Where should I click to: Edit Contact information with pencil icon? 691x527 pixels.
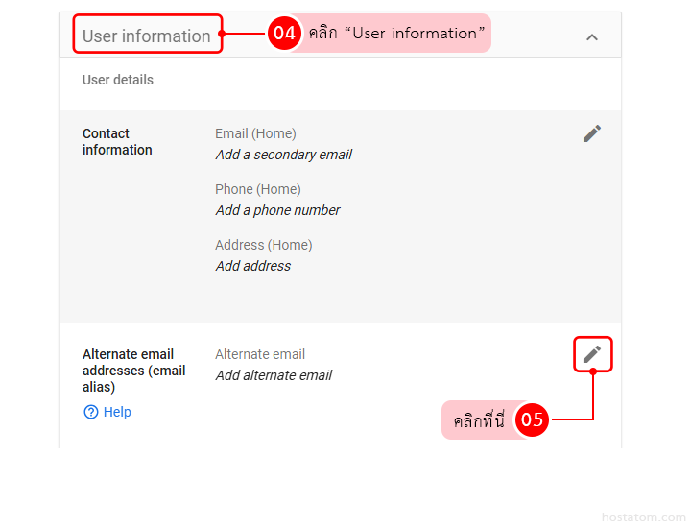(x=592, y=133)
